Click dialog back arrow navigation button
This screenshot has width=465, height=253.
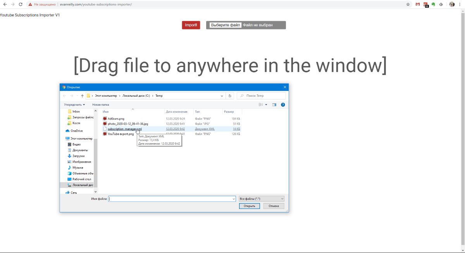coord(65,96)
